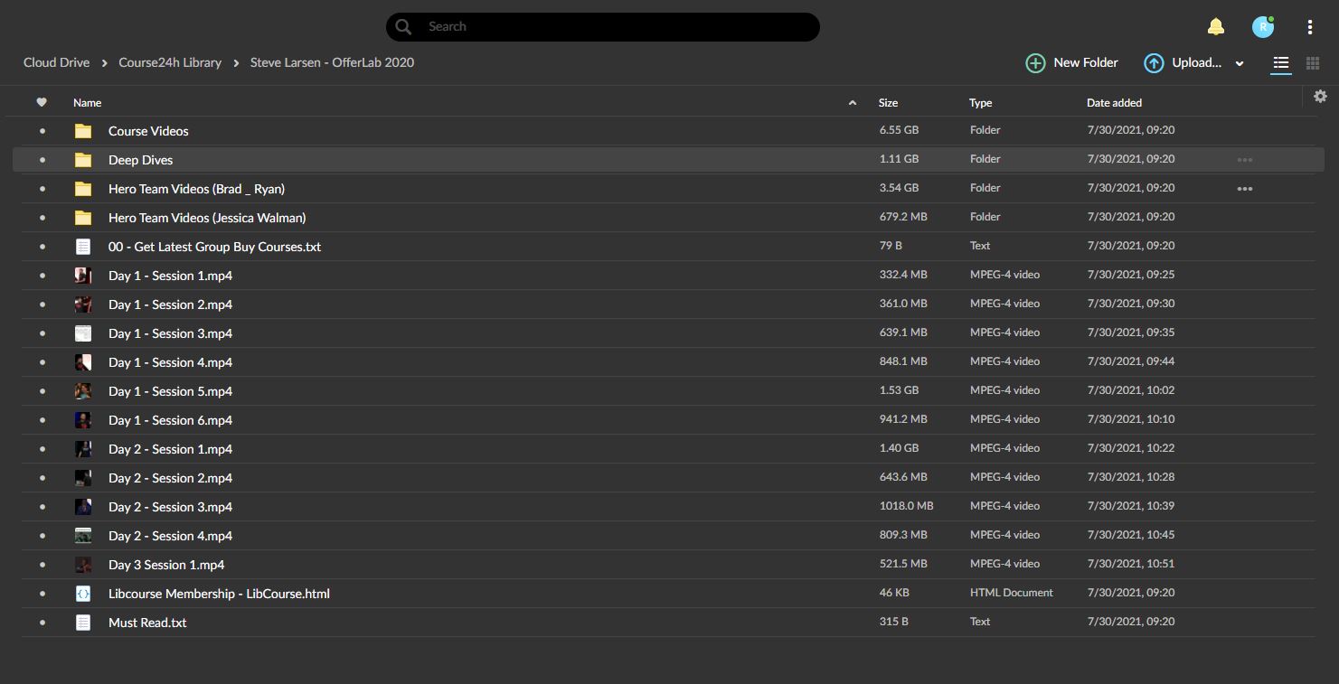The image size is (1339, 684).
Task: Click Steve Larsen - OfferLab 2020 breadcrumb
Action: coord(332,62)
